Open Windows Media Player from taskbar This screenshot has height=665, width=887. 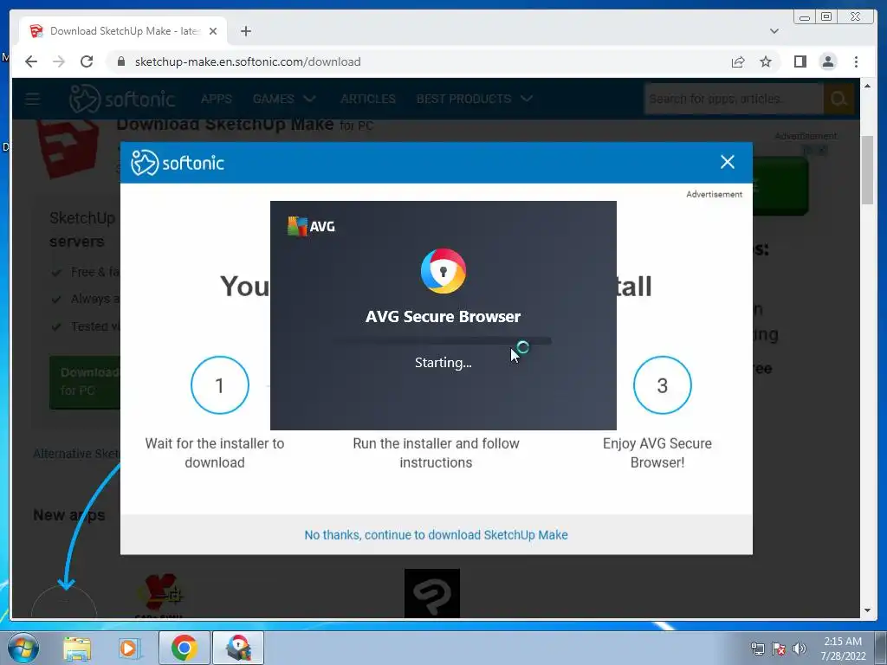pos(129,649)
